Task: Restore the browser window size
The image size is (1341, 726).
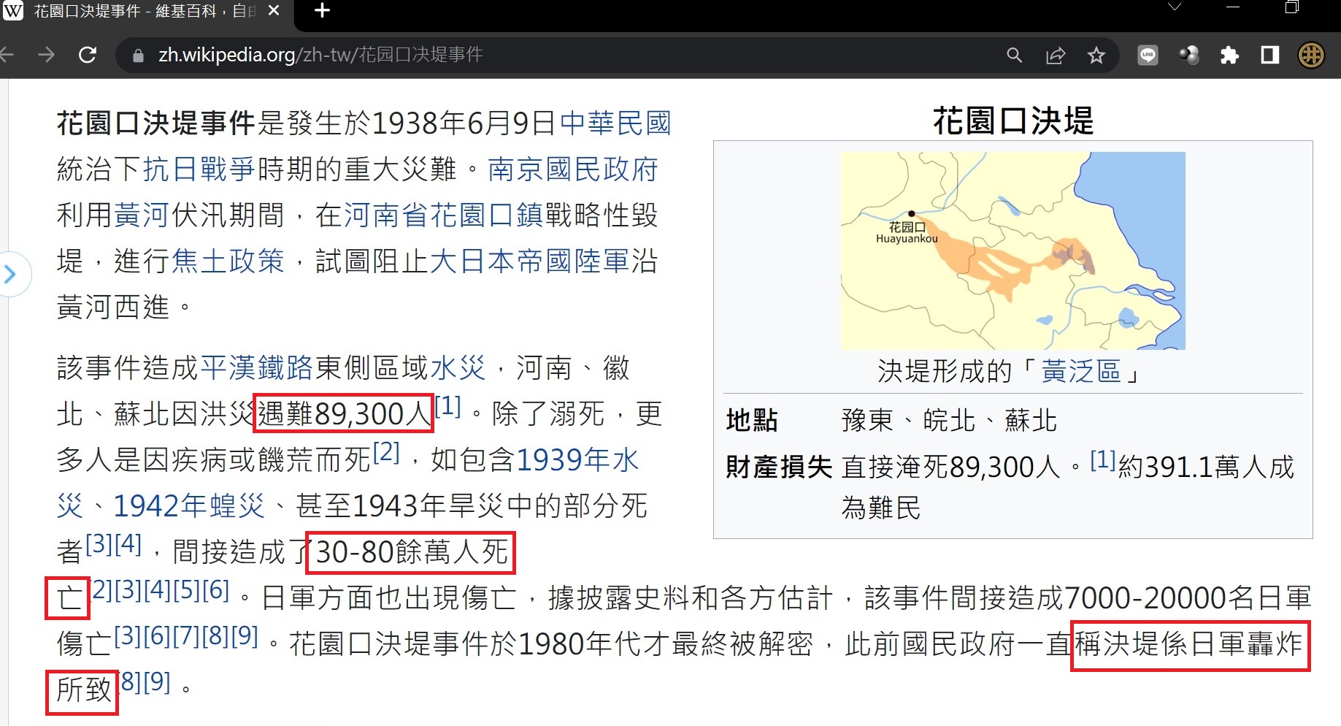Action: point(1292,8)
